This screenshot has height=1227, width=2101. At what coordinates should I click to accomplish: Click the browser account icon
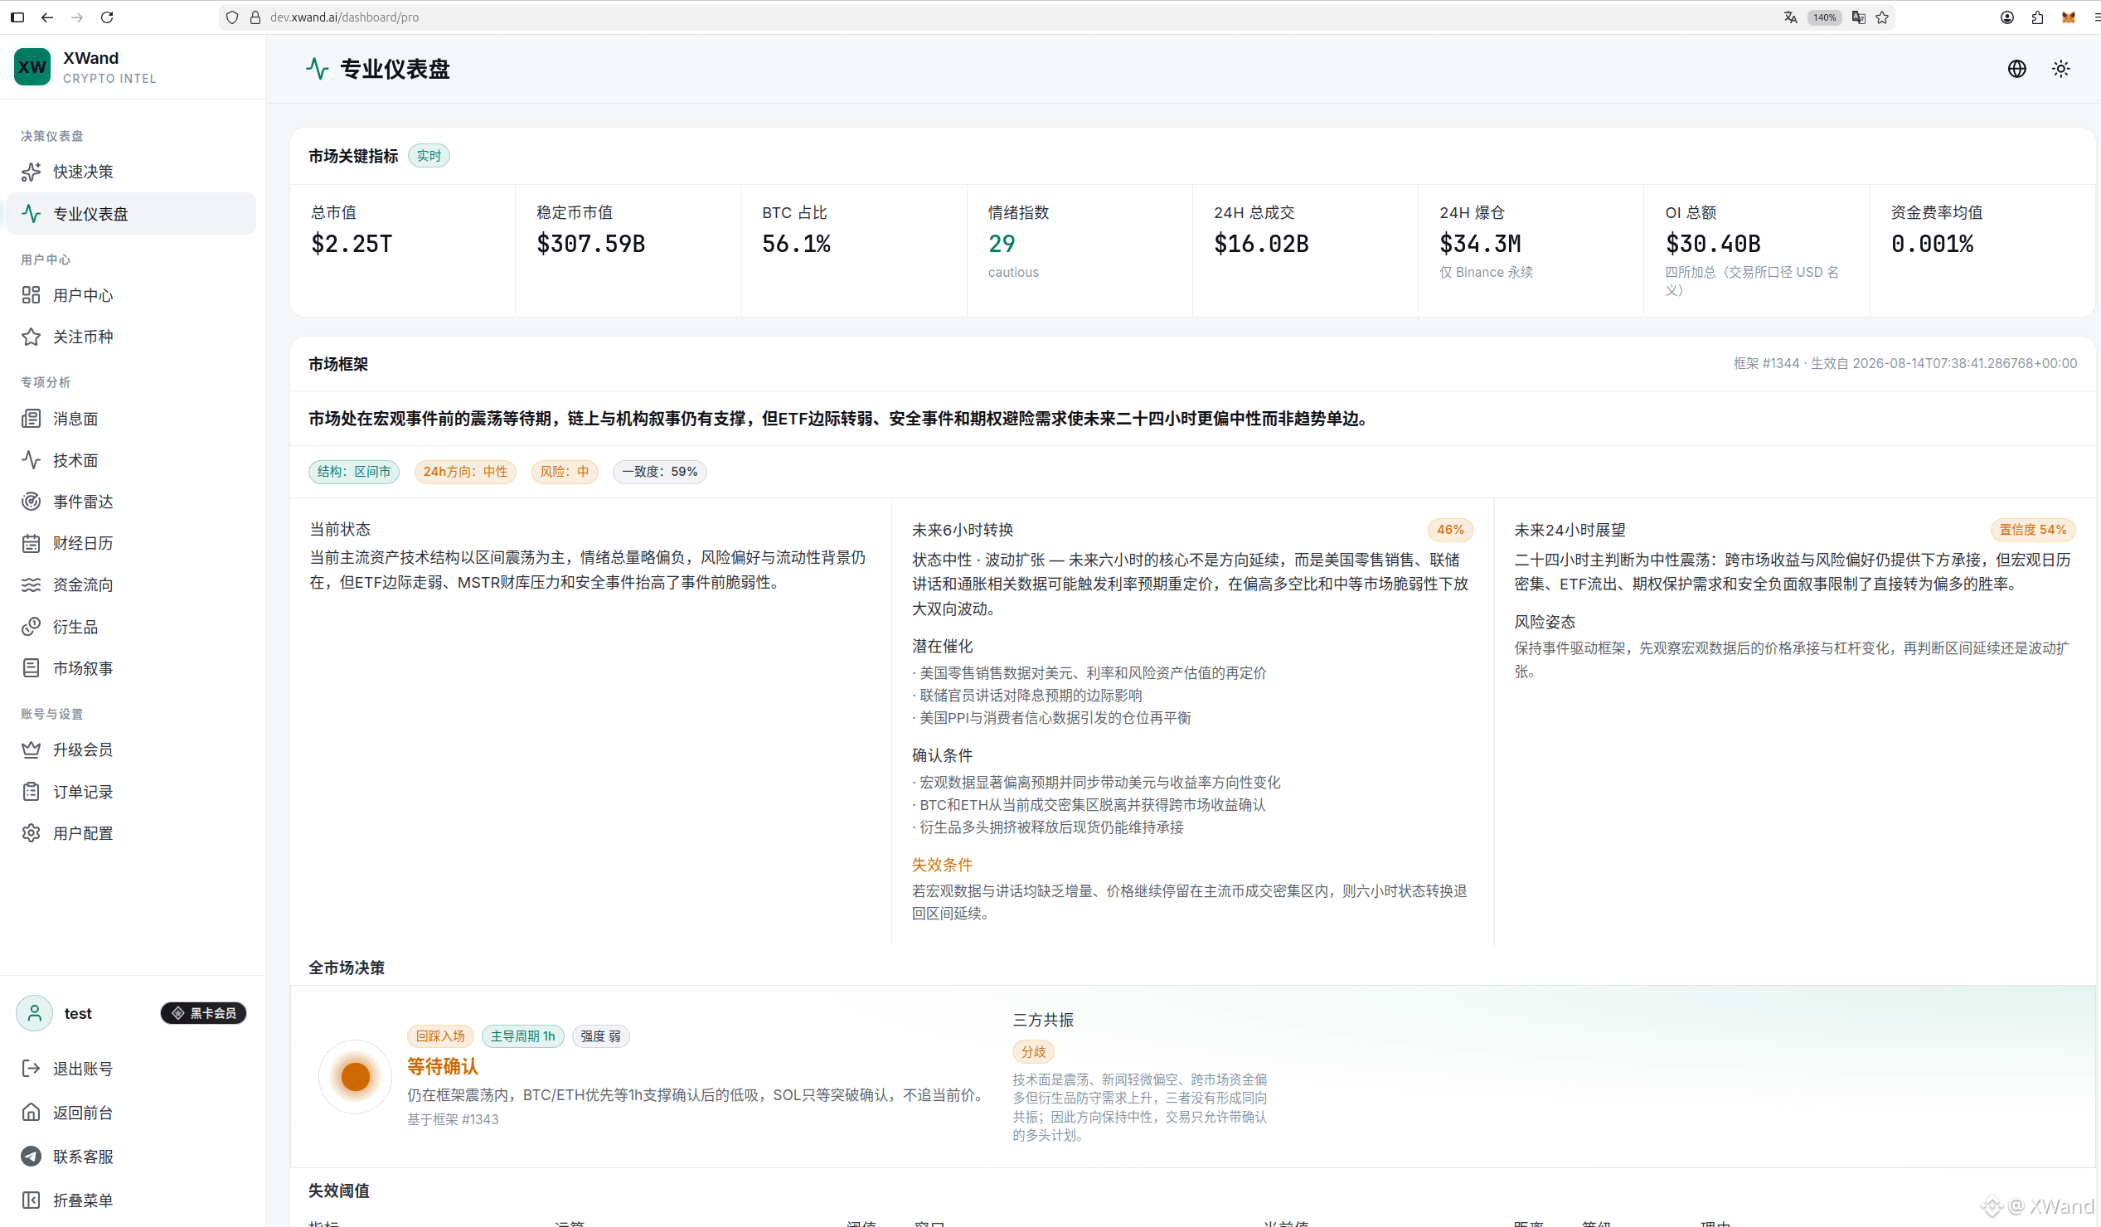pyautogui.click(x=2007, y=17)
